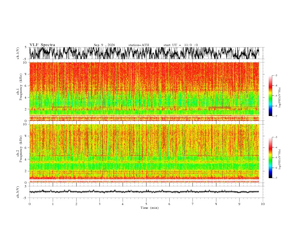Click the -3 label on upper color bar
The image size is (296, 229).
point(276,75)
